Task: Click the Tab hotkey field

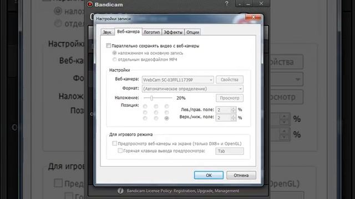Action: point(230,151)
